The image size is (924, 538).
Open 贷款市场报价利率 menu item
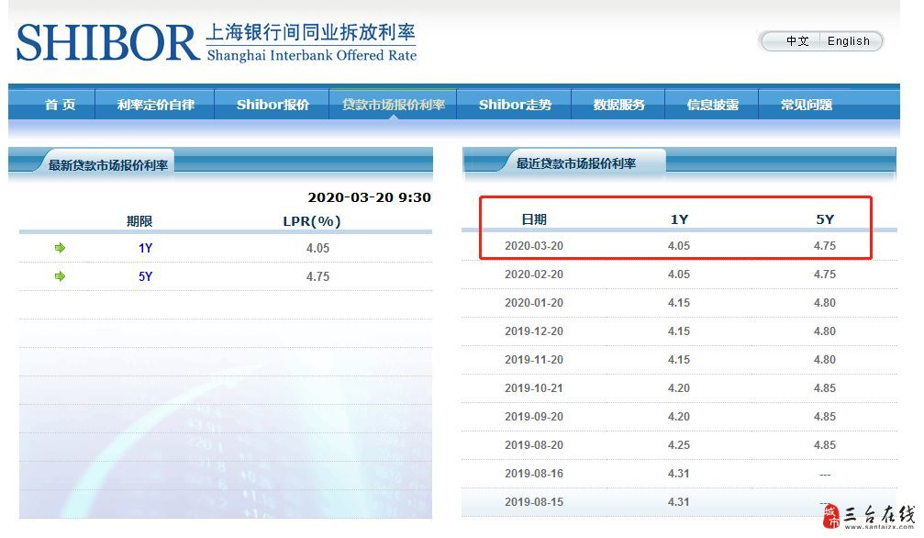394,105
